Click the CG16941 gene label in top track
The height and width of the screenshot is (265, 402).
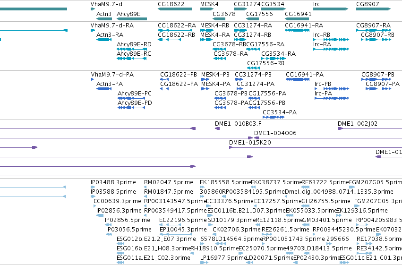point(298,14)
